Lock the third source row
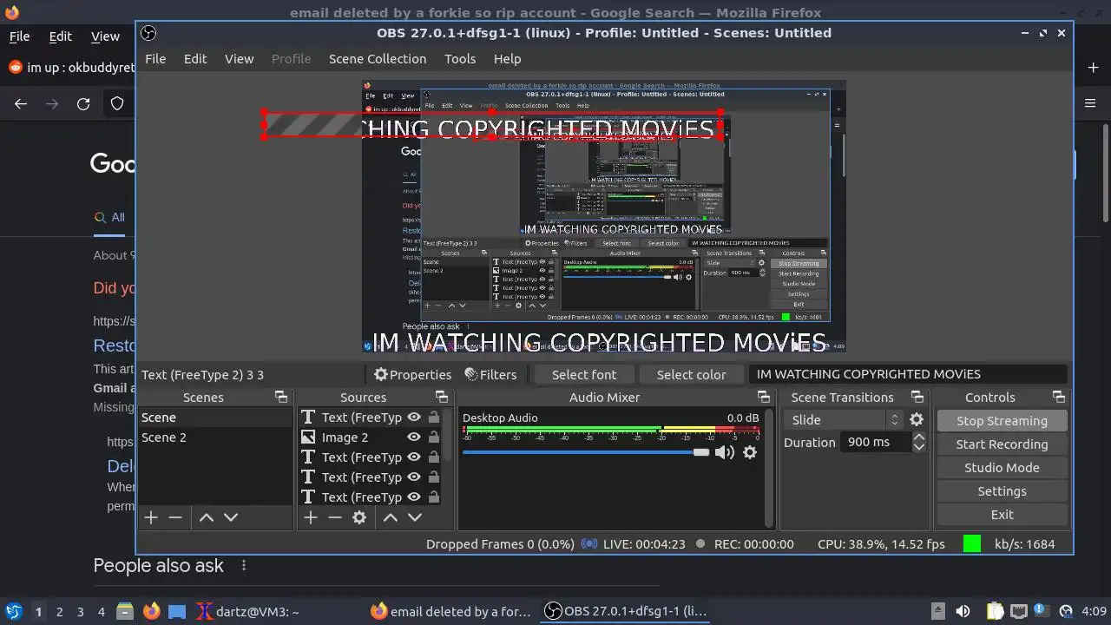 pos(433,457)
